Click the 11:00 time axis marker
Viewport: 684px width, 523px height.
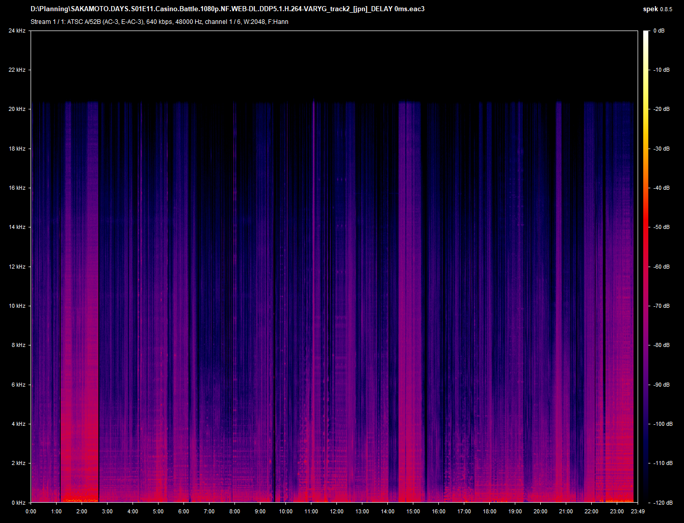point(311,511)
